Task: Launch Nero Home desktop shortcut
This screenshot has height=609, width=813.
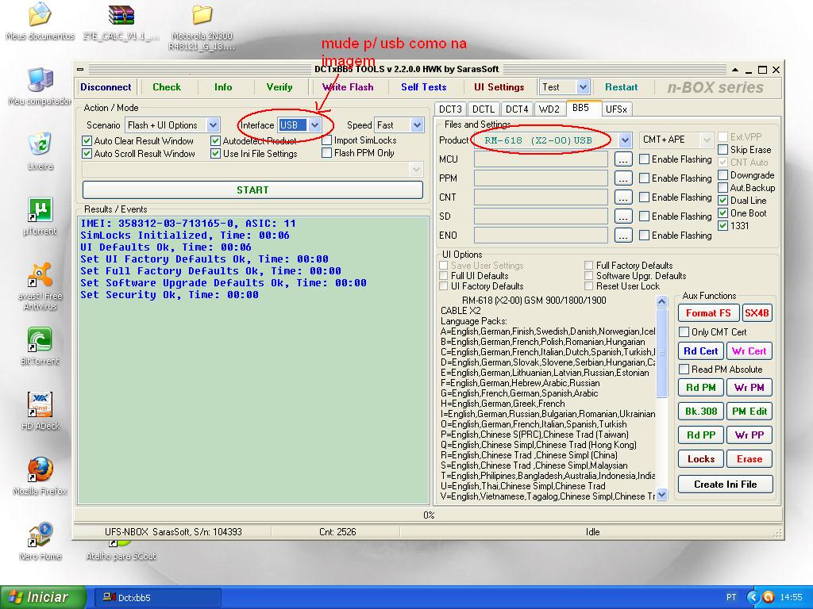Action: pos(40,542)
